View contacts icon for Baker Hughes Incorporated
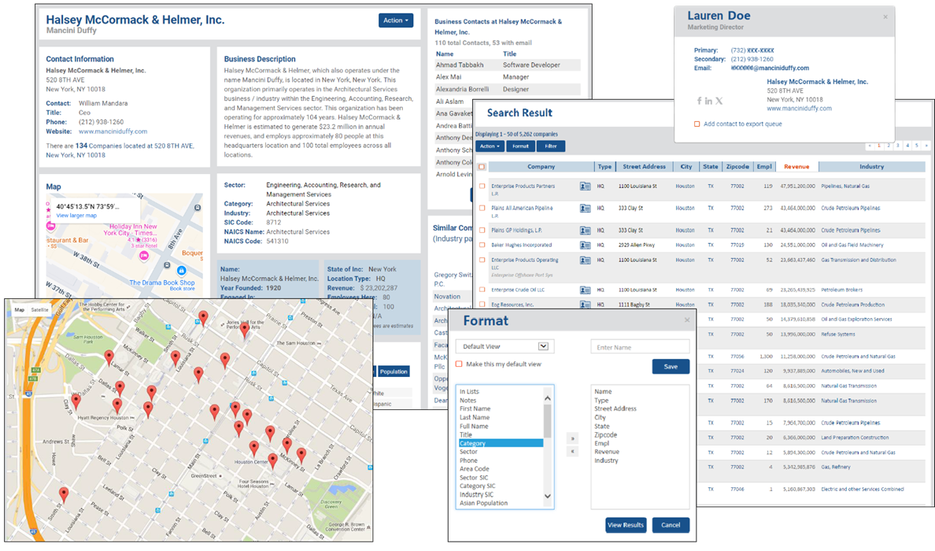Image resolution: width=935 pixels, height=551 pixels. pyautogui.click(x=585, y=245)
